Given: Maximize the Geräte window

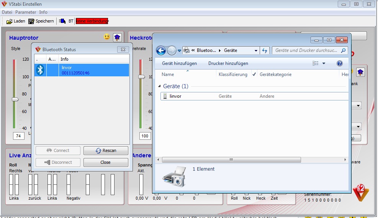Looking at the screenshot, I should point(329,40).
